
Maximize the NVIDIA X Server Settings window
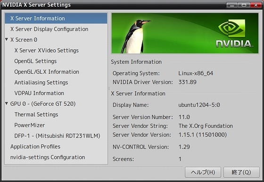244,5
